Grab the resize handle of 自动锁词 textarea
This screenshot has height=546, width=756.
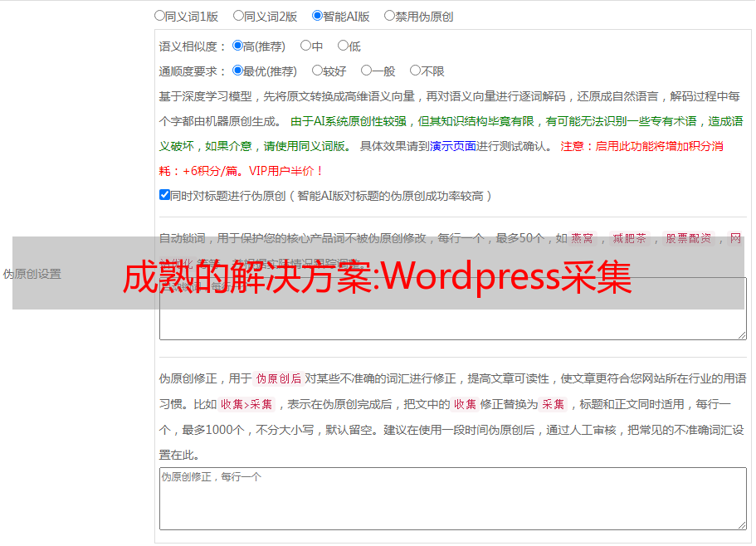742,335
